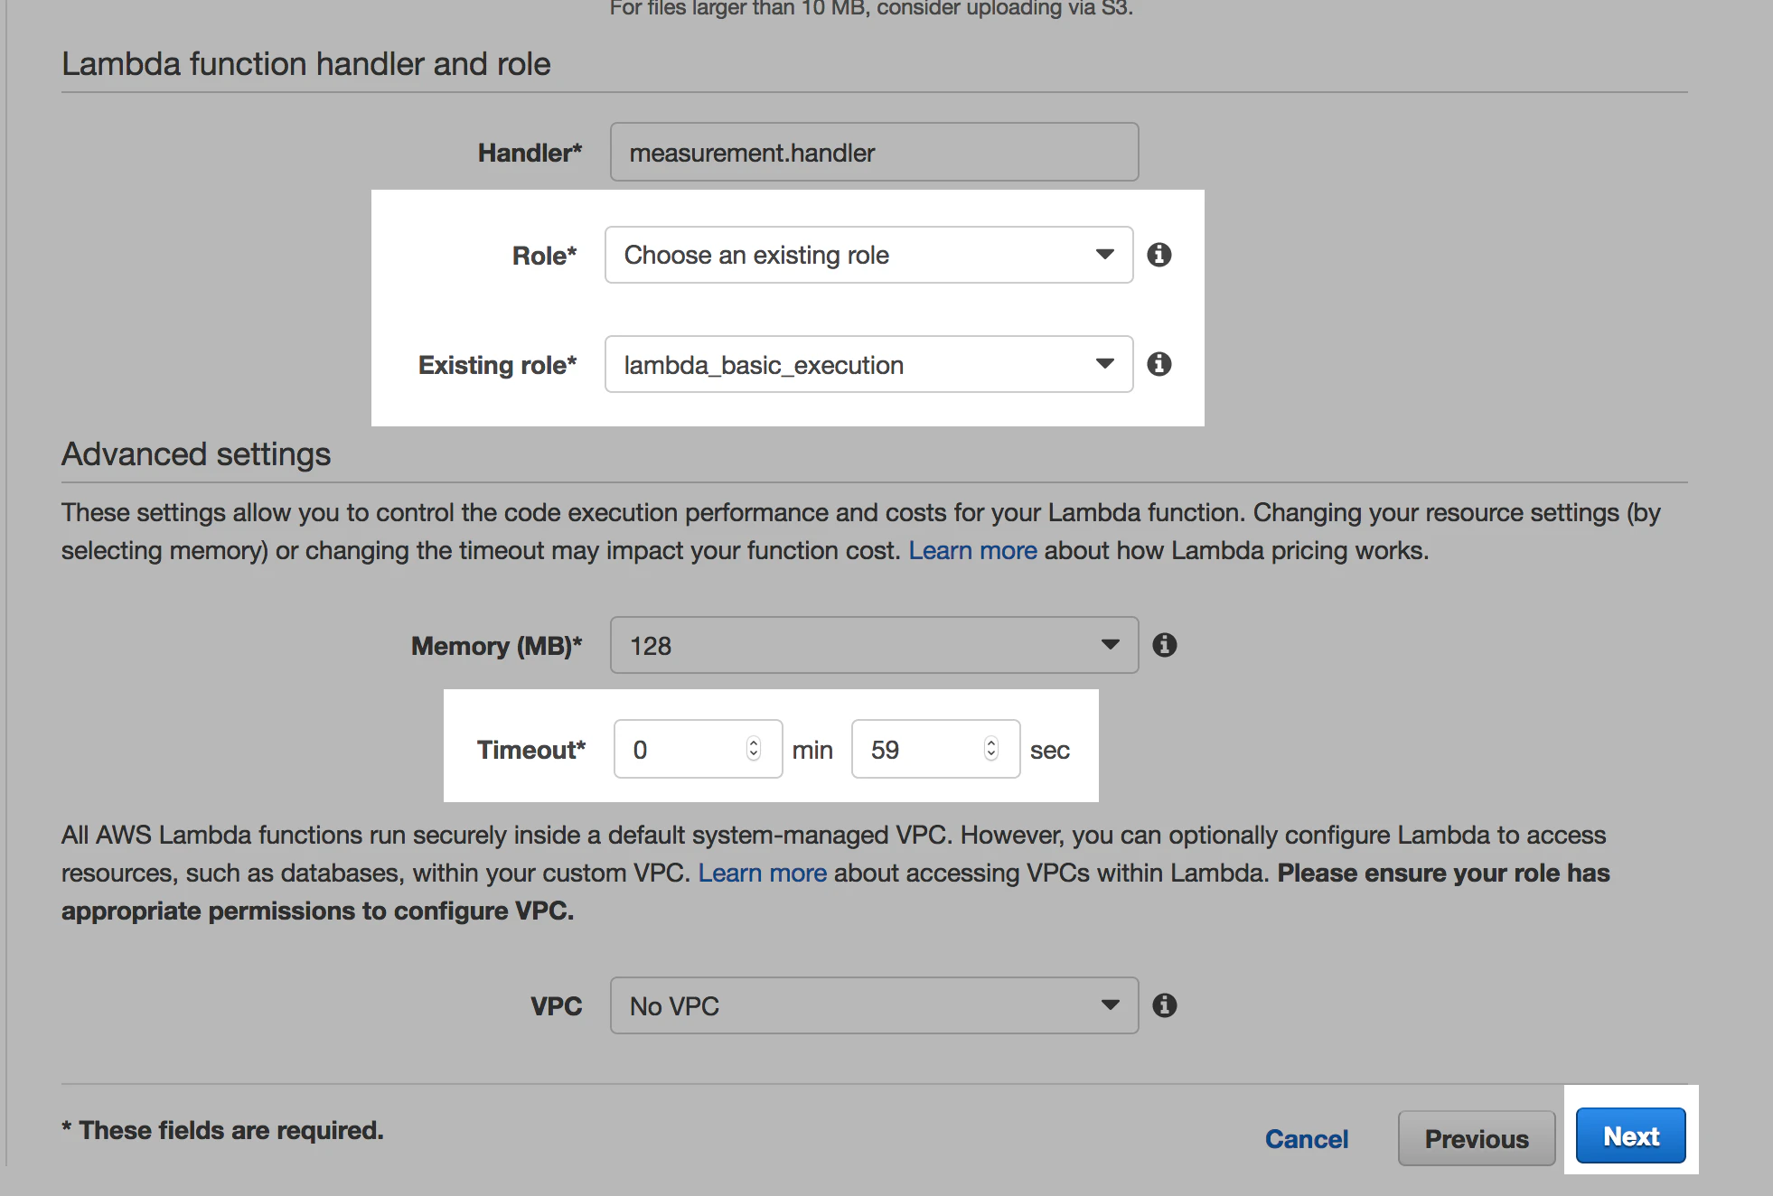The width and height of the screenshot is (1773, 1196).
Task: Click the VPC dropdown arrow
Action: [1111, 1005]
